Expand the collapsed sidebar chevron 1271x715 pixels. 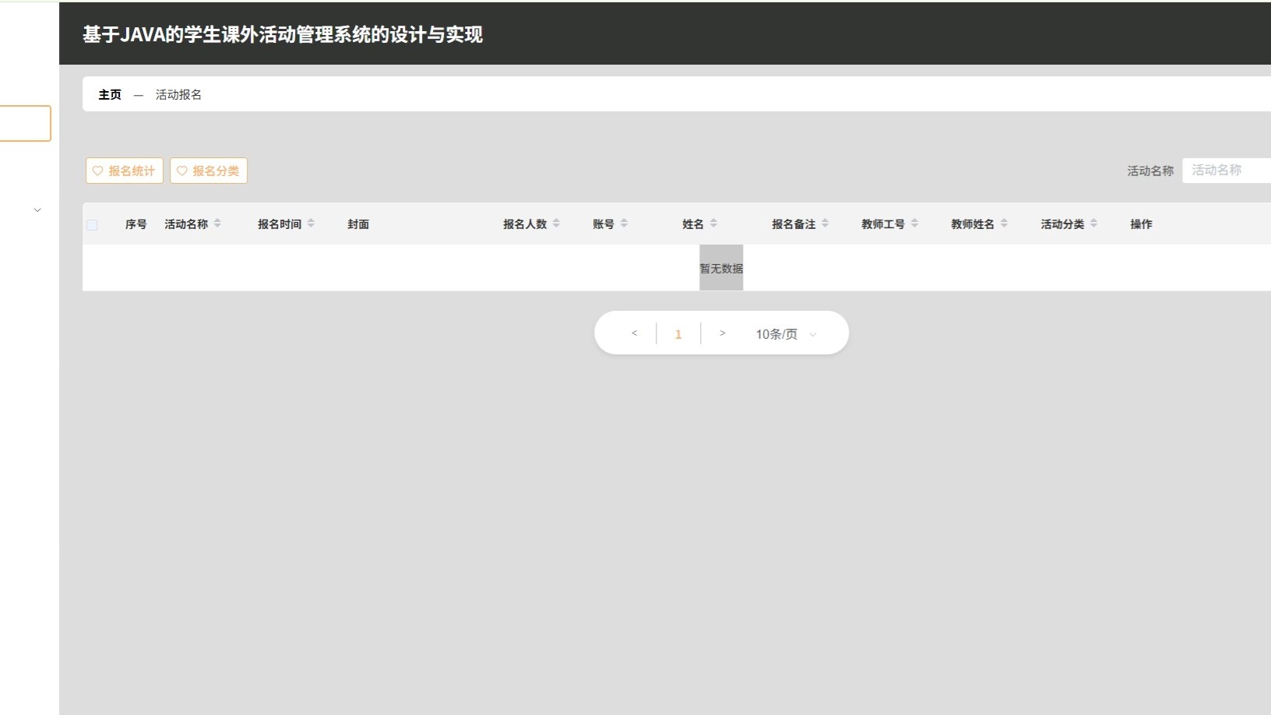tap(37, 210)
